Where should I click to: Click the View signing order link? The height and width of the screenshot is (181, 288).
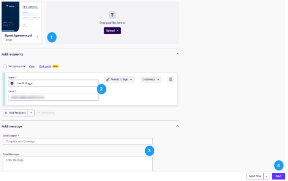tap(32, 66)
